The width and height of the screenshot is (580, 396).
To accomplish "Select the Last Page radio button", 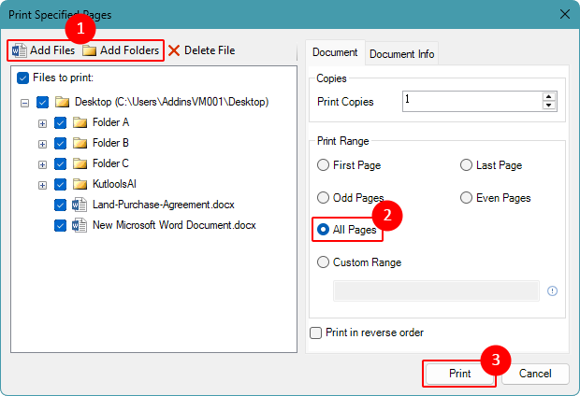I will (x=466, y=165).
